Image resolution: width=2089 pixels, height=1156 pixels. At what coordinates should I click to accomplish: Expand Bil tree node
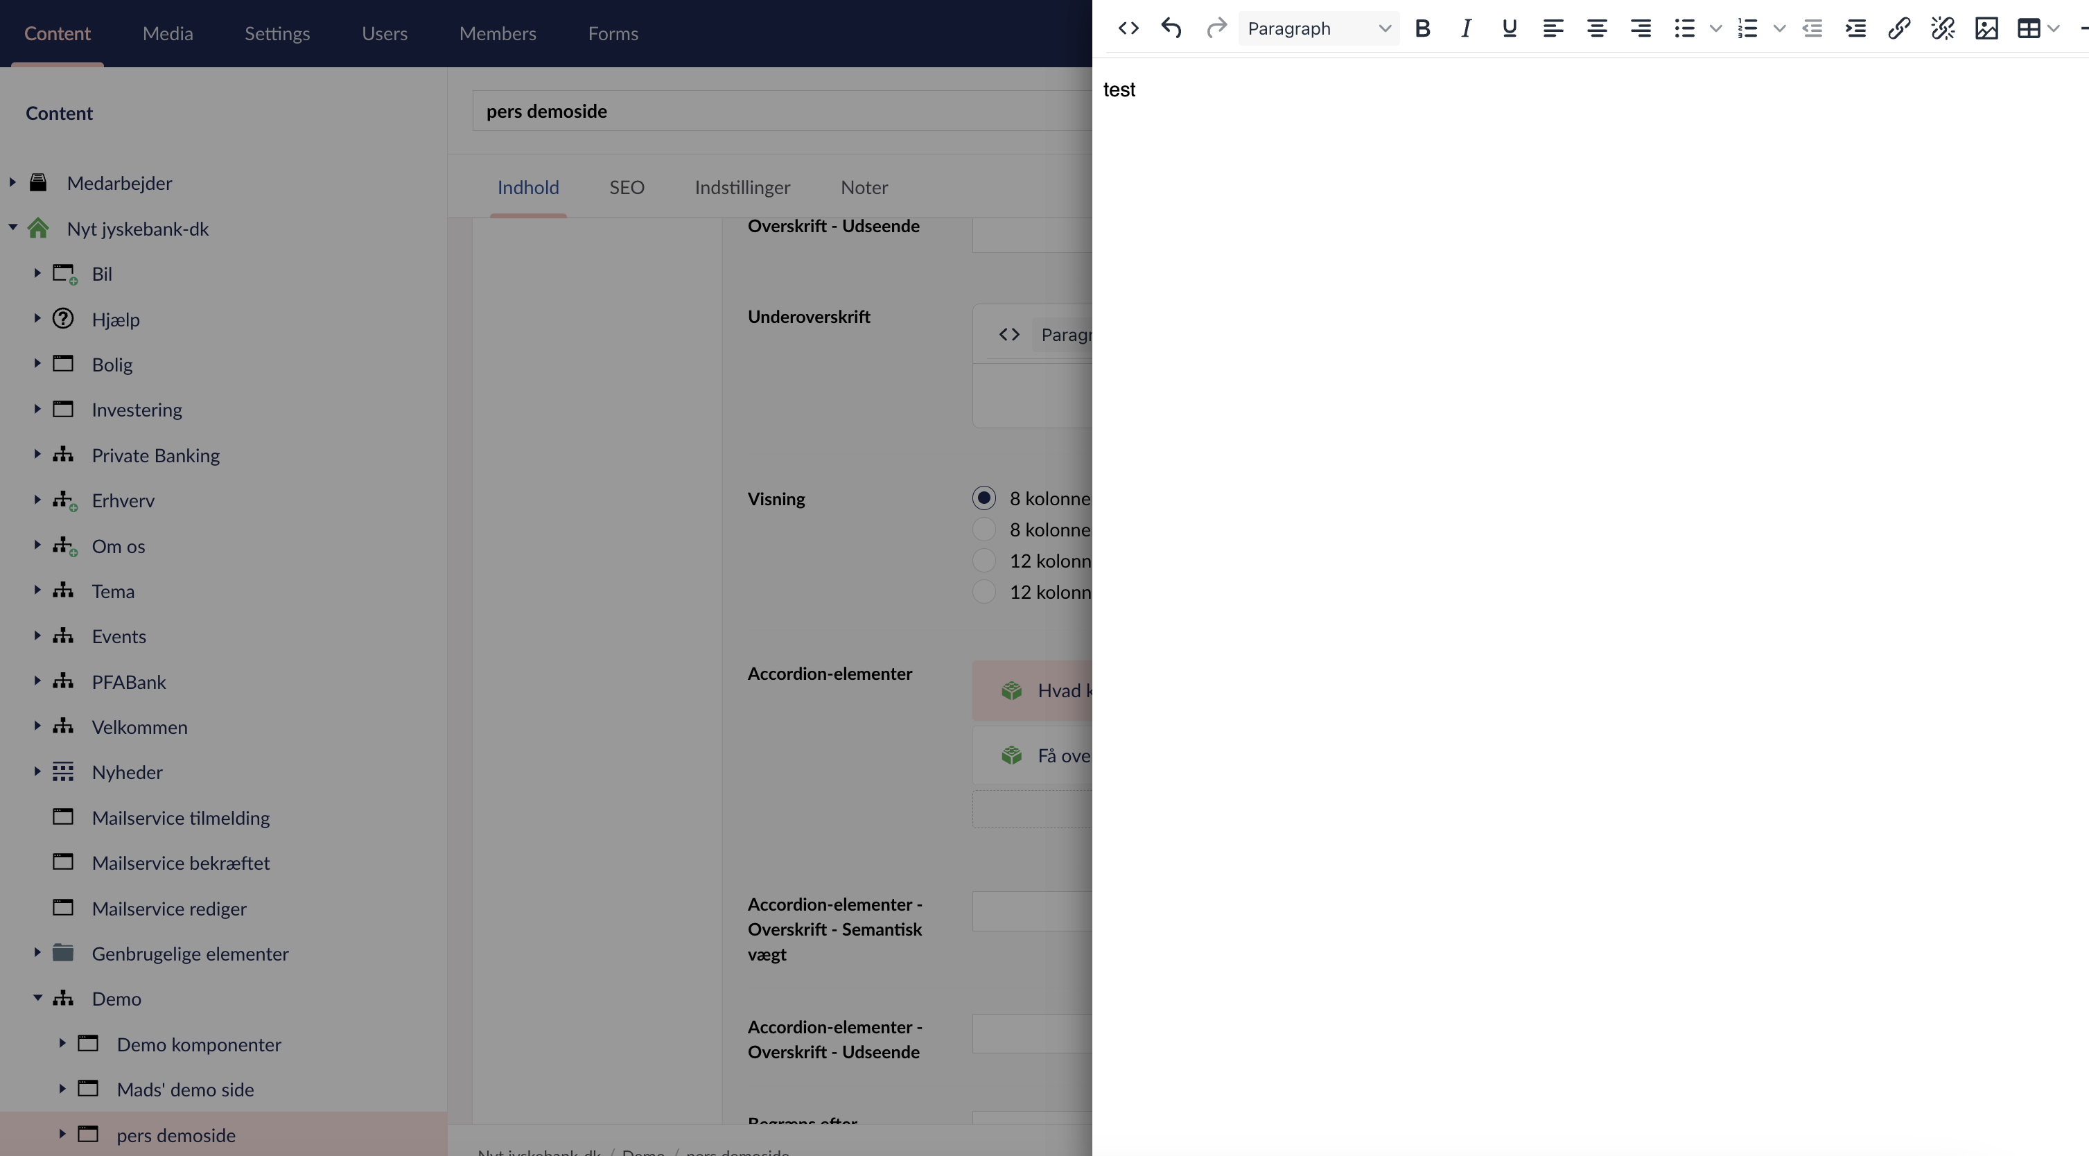[x=37, y=273]
